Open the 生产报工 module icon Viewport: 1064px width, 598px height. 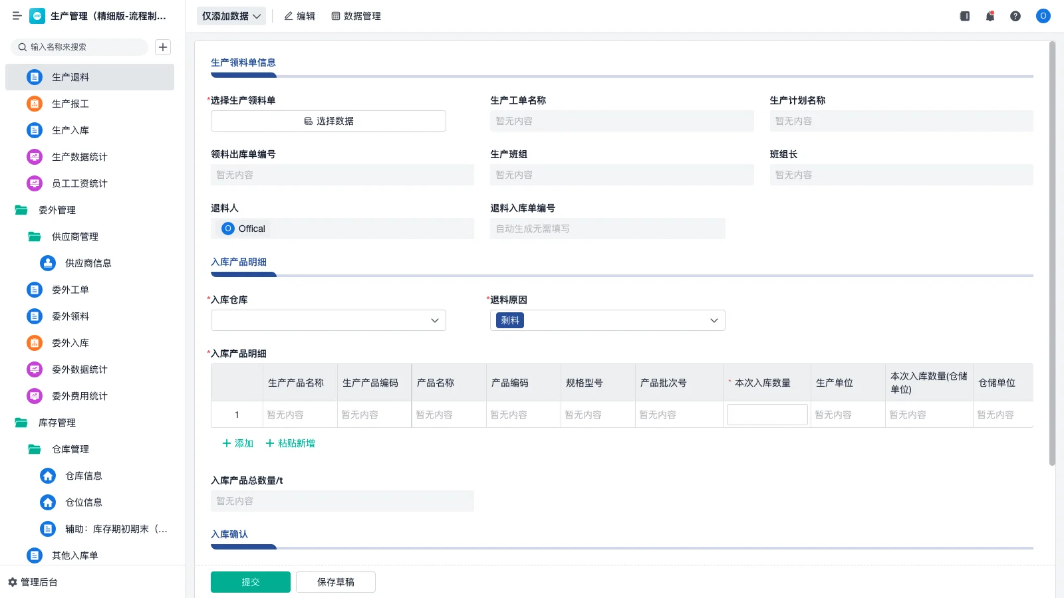(34, 104)
